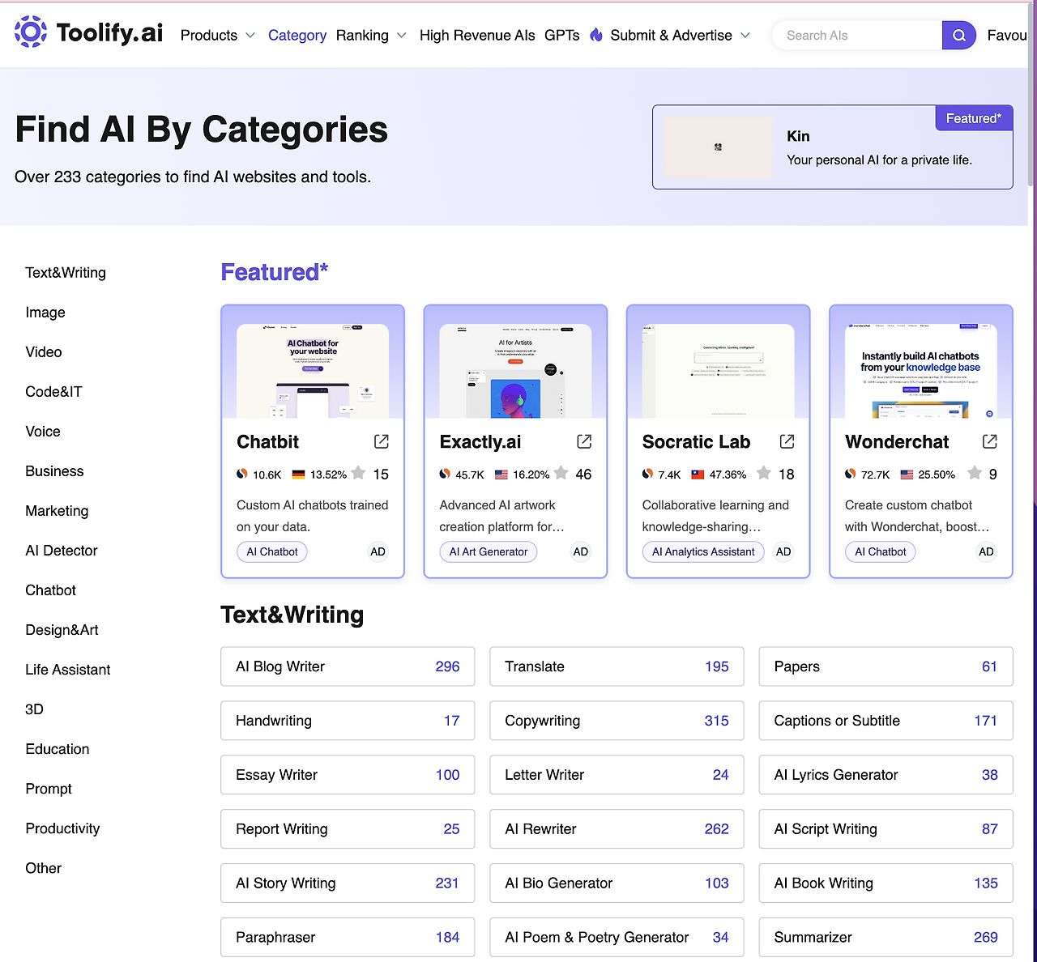
Task: Click the Exactly.ai preview thumbnail
Action: [x=515, y=371]
